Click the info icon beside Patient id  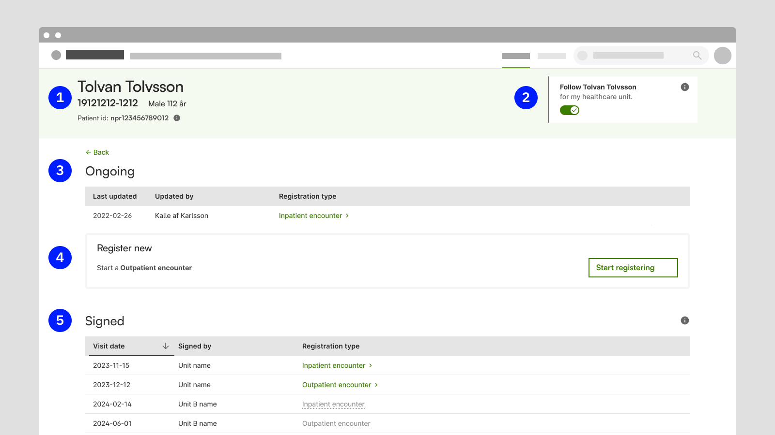coord(177,118)
